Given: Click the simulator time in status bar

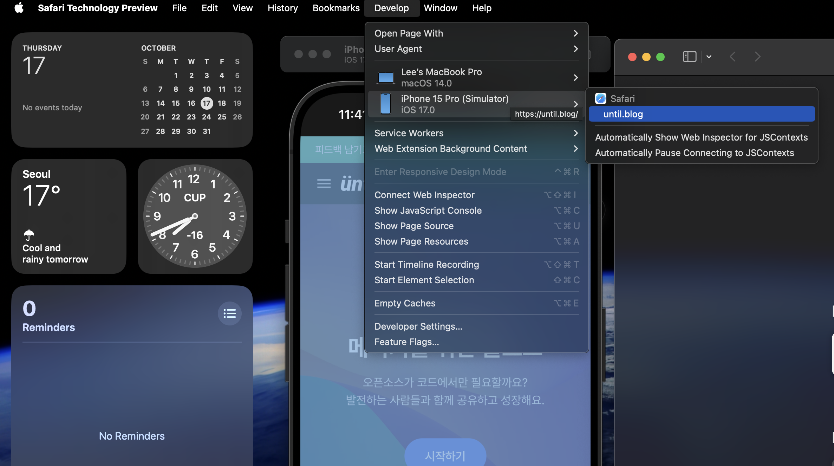Looking at the screenshot, I should coord(351,115).
